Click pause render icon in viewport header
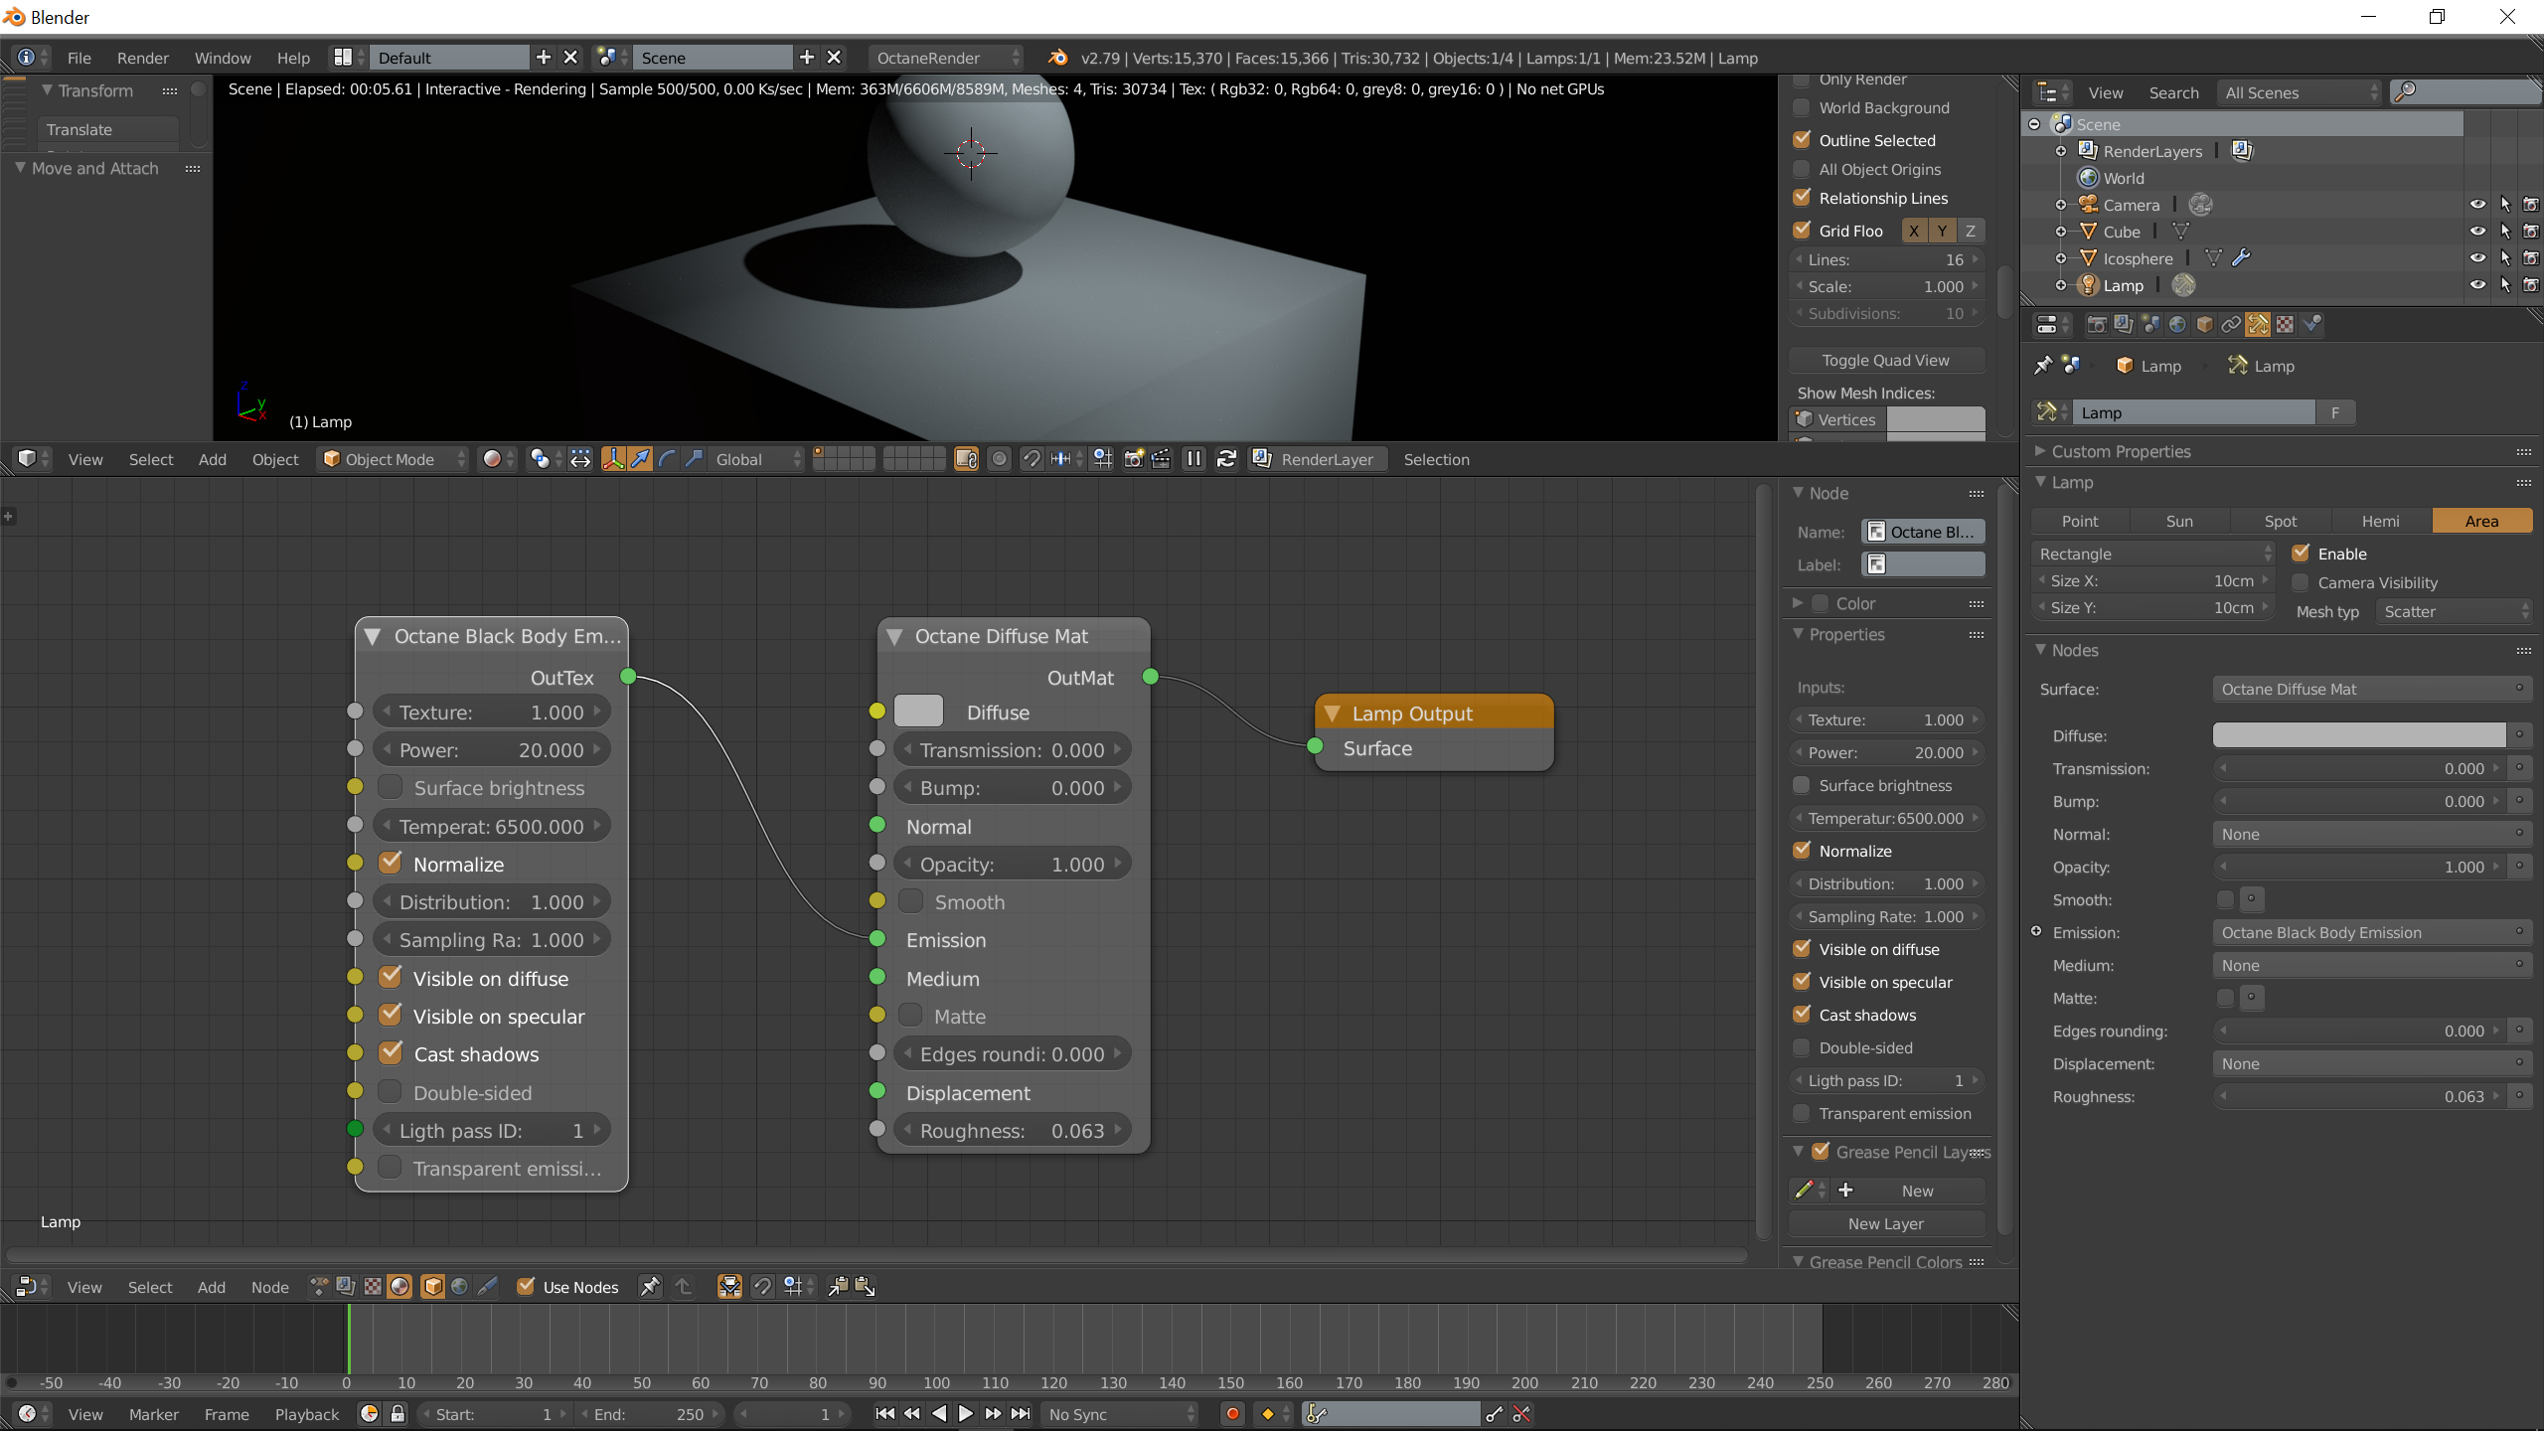Image resolution: width=2544 pixels, height=1431 pixels. click(x=1193, y=459)
